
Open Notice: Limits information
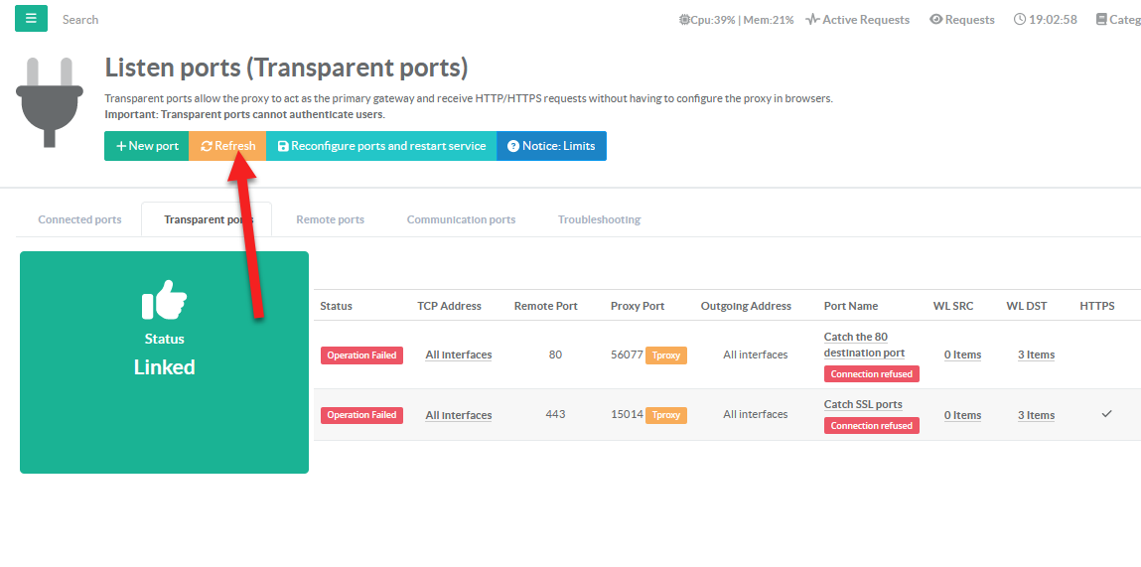[x=551, y=146]
